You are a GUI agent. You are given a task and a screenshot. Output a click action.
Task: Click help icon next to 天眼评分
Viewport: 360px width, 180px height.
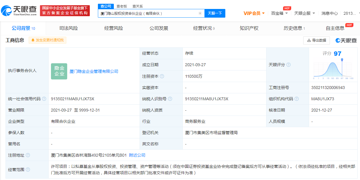coord(288,65)
